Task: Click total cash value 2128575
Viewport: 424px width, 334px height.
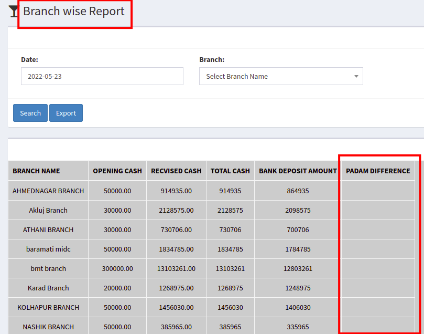Action: coord(230,210)
